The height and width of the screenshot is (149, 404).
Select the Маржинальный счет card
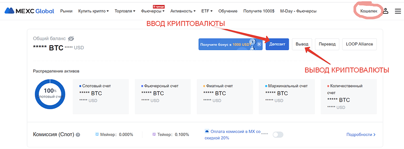point(287,96)
